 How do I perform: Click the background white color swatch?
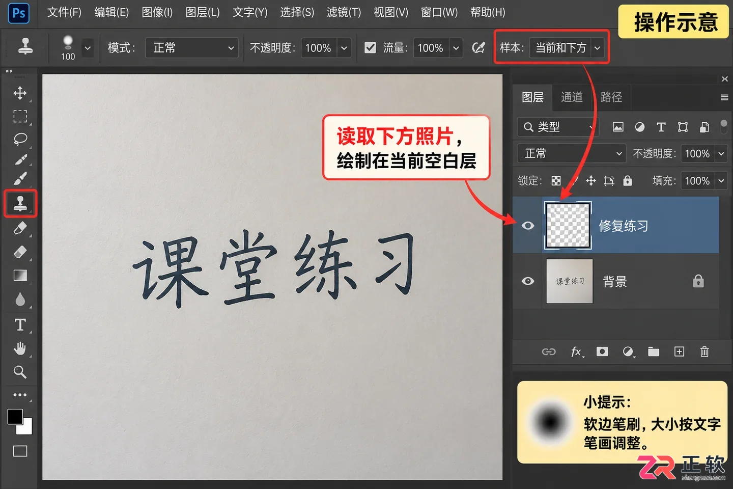pos(27,429)
